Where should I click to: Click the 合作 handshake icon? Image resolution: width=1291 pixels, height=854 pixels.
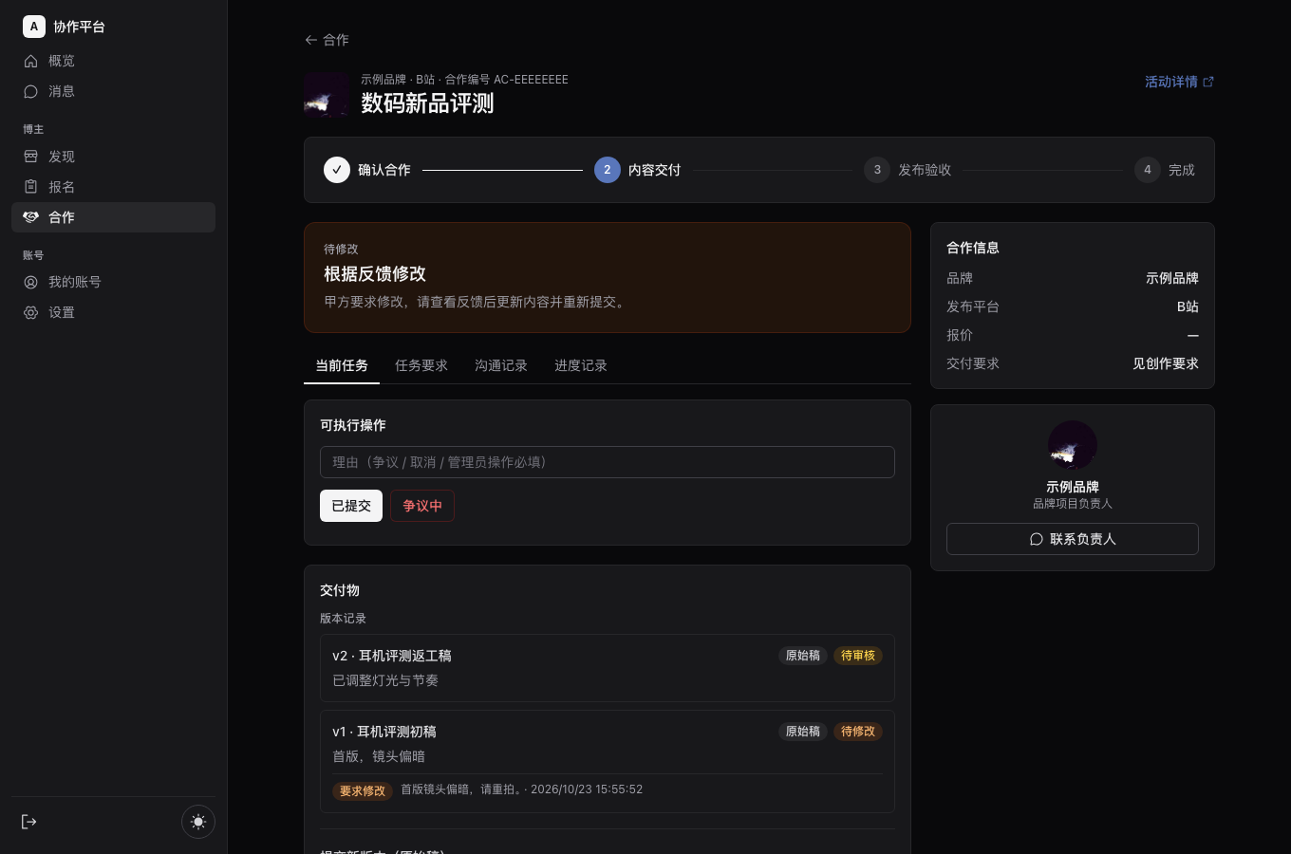point(30,217)
